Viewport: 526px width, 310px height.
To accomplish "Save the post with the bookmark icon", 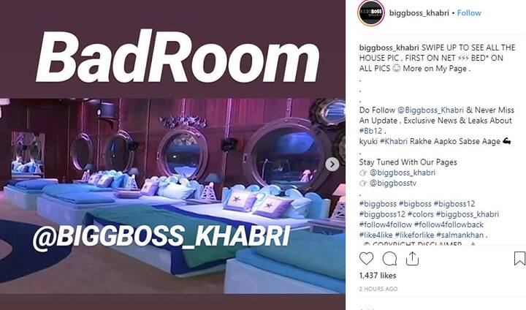I will pyautogui.click(x=519, y=259).
